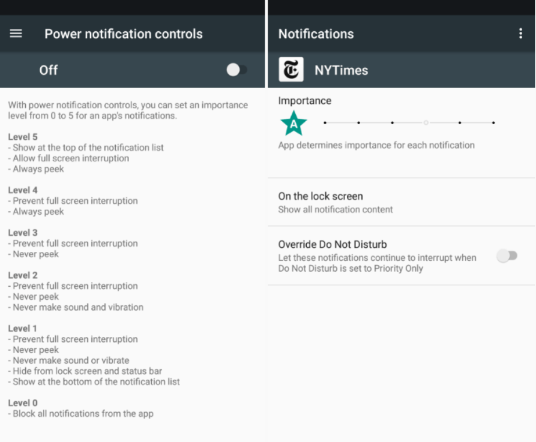Set importance slider to third dot

(x=392, y=123)
